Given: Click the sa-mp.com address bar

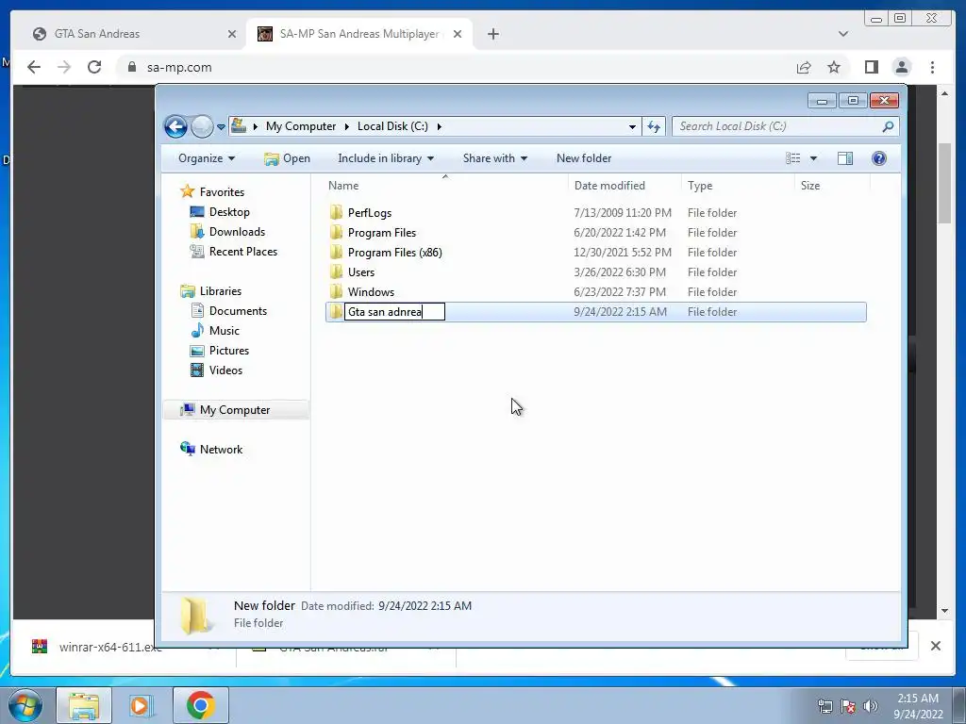Looking at the screenshot, I should 456,67.
